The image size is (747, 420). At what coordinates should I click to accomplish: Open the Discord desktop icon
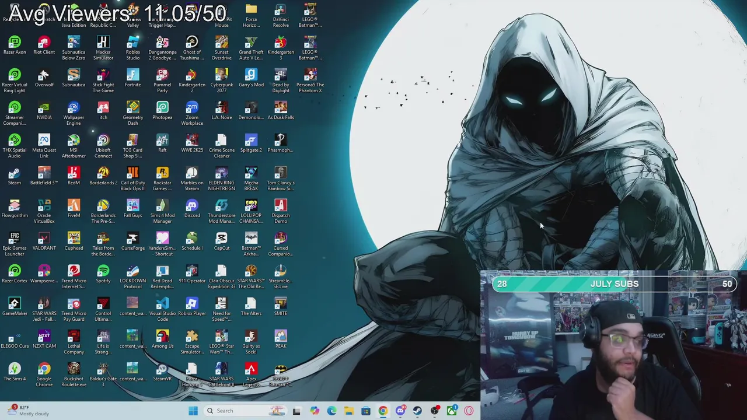point(192,209)
